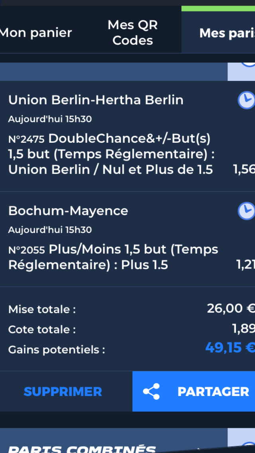Click the share icon left of PARTAGER

(152, 392)
